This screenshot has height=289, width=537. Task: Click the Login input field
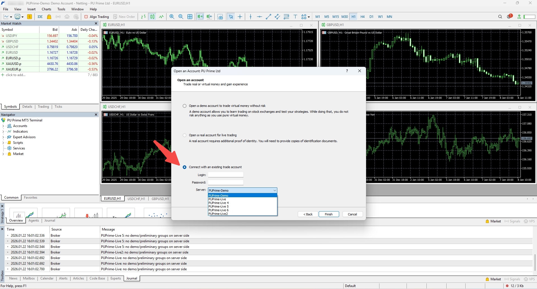226,175
